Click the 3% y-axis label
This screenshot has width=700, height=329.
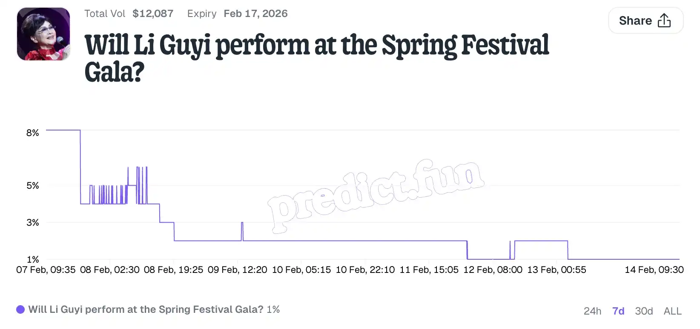pyautogui.click(x=33, y=223)
